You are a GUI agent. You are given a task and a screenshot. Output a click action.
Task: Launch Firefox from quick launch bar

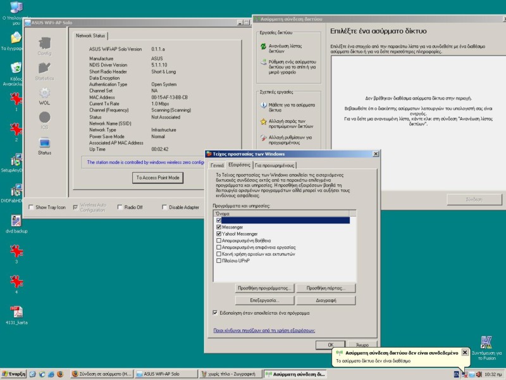(x=60, y=374)
